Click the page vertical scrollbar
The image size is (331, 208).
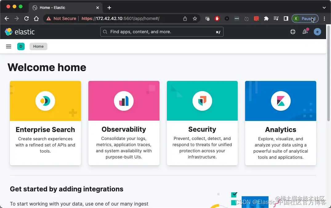(x=329, y=74)
